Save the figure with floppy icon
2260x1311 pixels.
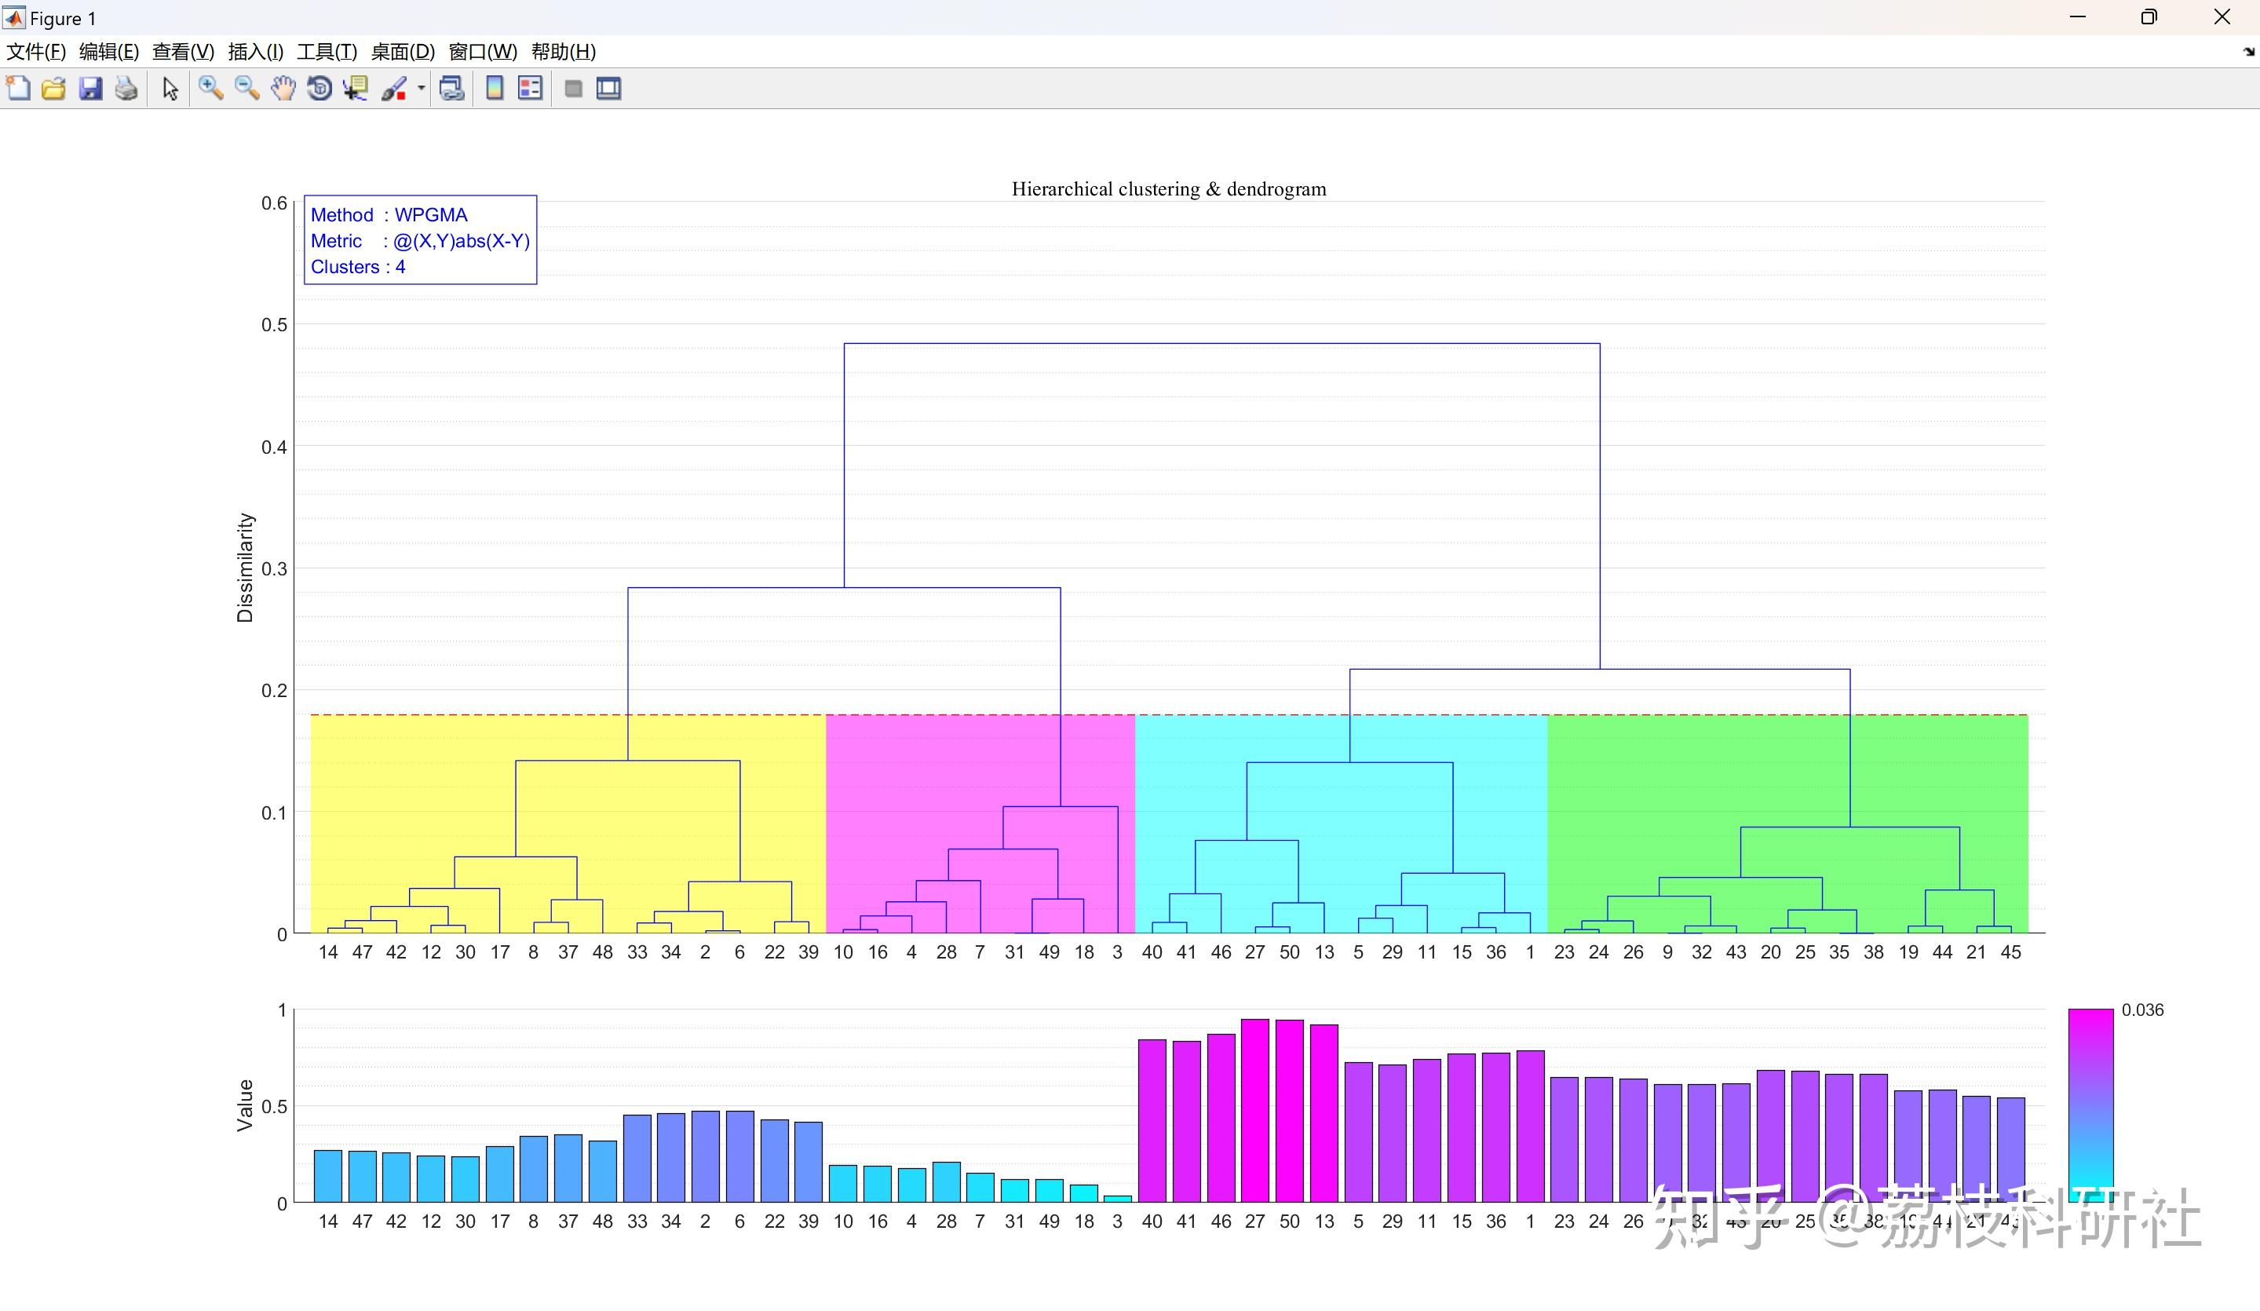click(90, 89)
